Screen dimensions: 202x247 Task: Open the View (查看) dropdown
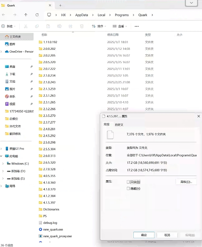(120, 26)
